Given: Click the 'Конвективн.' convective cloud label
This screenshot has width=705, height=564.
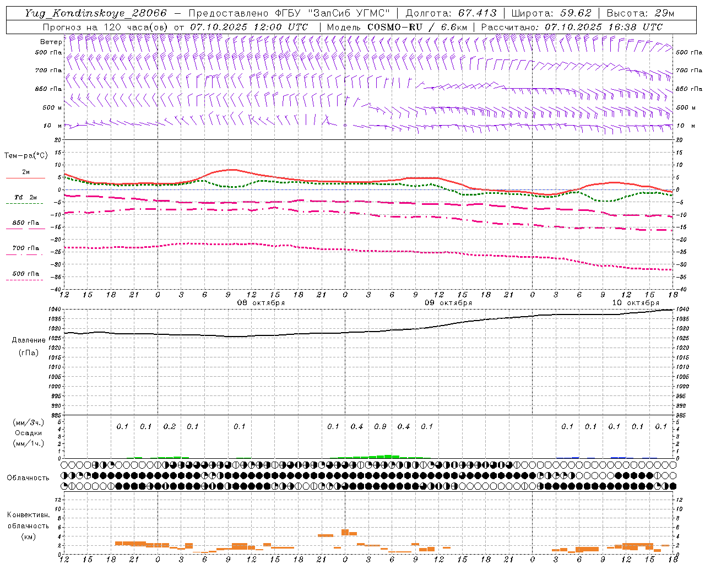Looking at the screenshot, I should [28, 515].
